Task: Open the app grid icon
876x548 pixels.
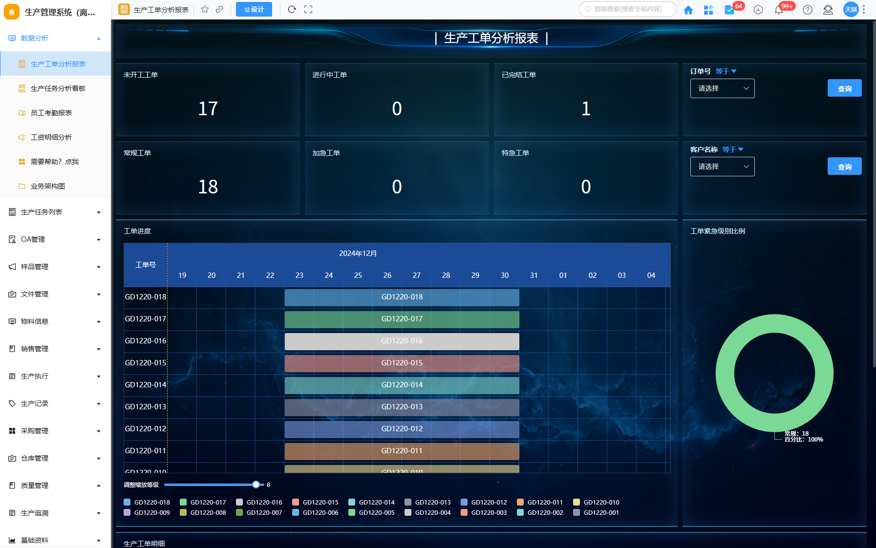Action: click(x=708, y=10)
